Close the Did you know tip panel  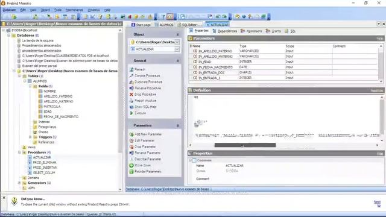pyautogui.click(x=4, y=198)
